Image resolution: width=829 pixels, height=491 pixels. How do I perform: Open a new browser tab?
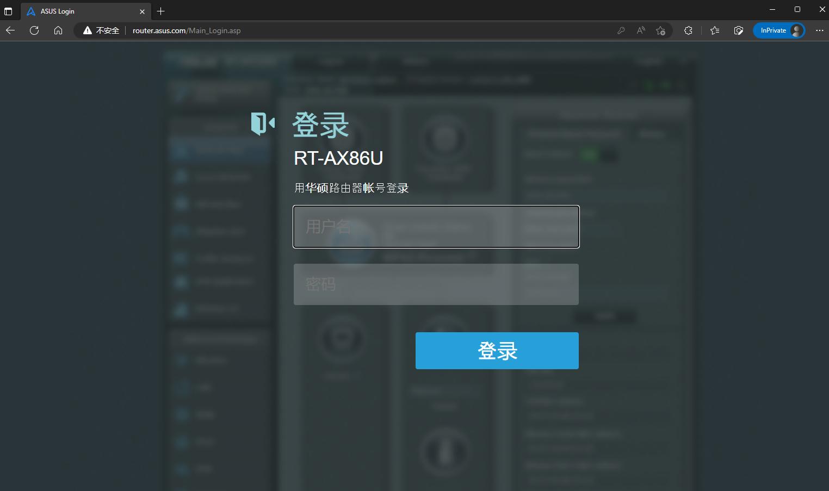tap(161, 11)
